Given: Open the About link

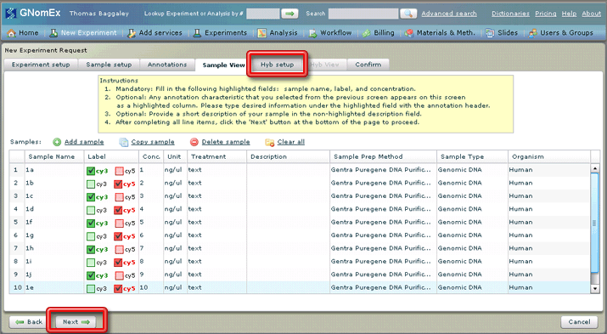Looking at the screenshot, I should (x=591, y=14).
